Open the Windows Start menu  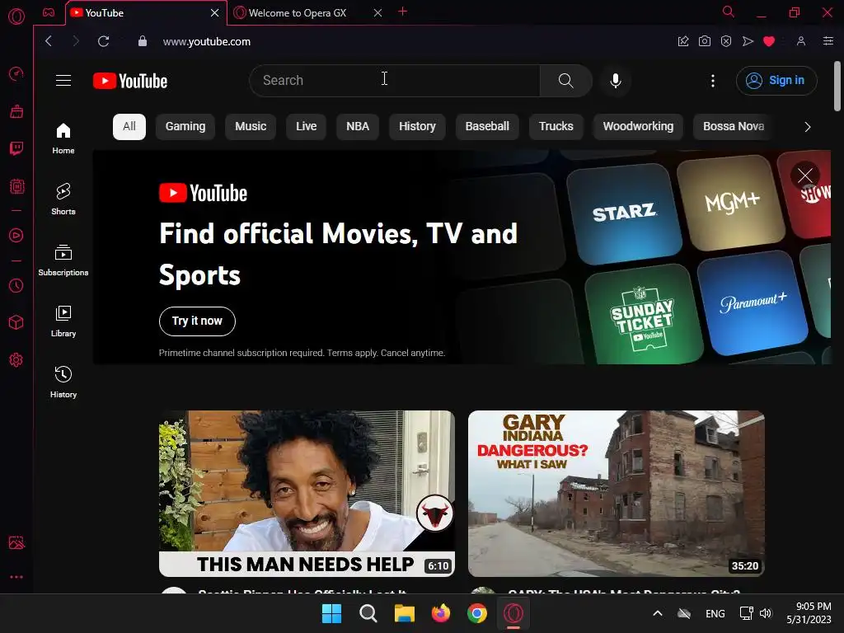331,613
